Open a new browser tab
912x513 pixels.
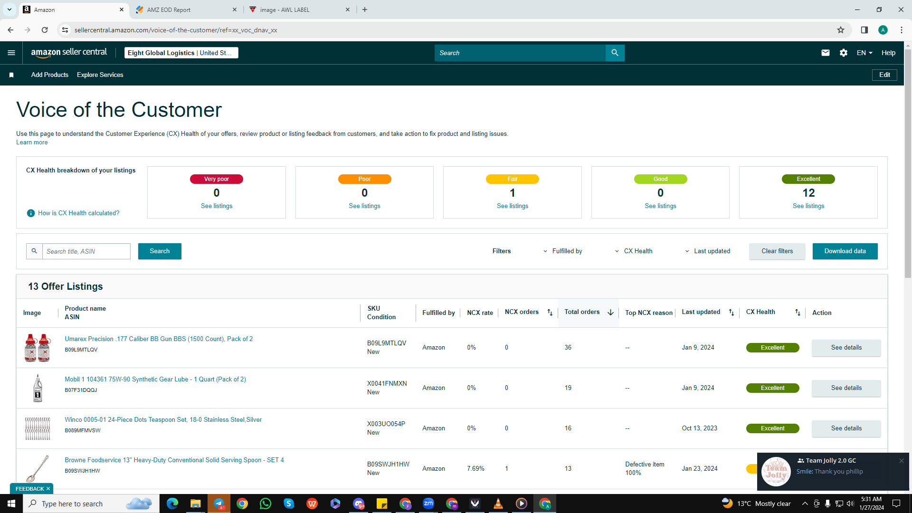point(365,9)
